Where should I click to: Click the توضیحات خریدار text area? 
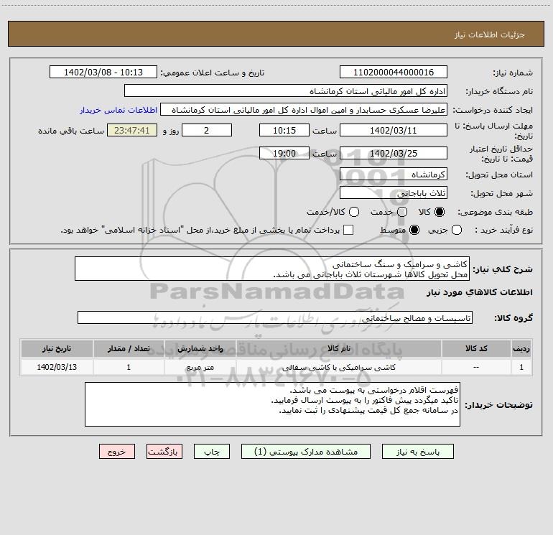(x=272, y=404)
